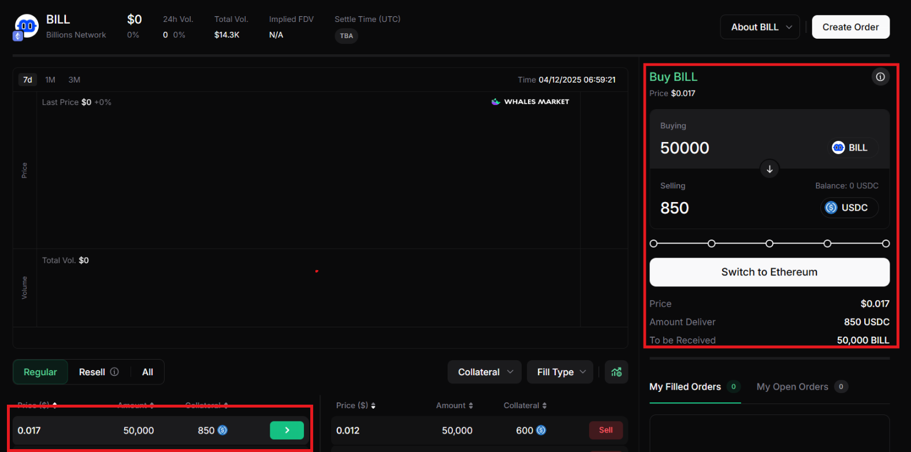911x452 pixels.
Task: Switch to My Open Orders tab
Action: click(792, 387)
